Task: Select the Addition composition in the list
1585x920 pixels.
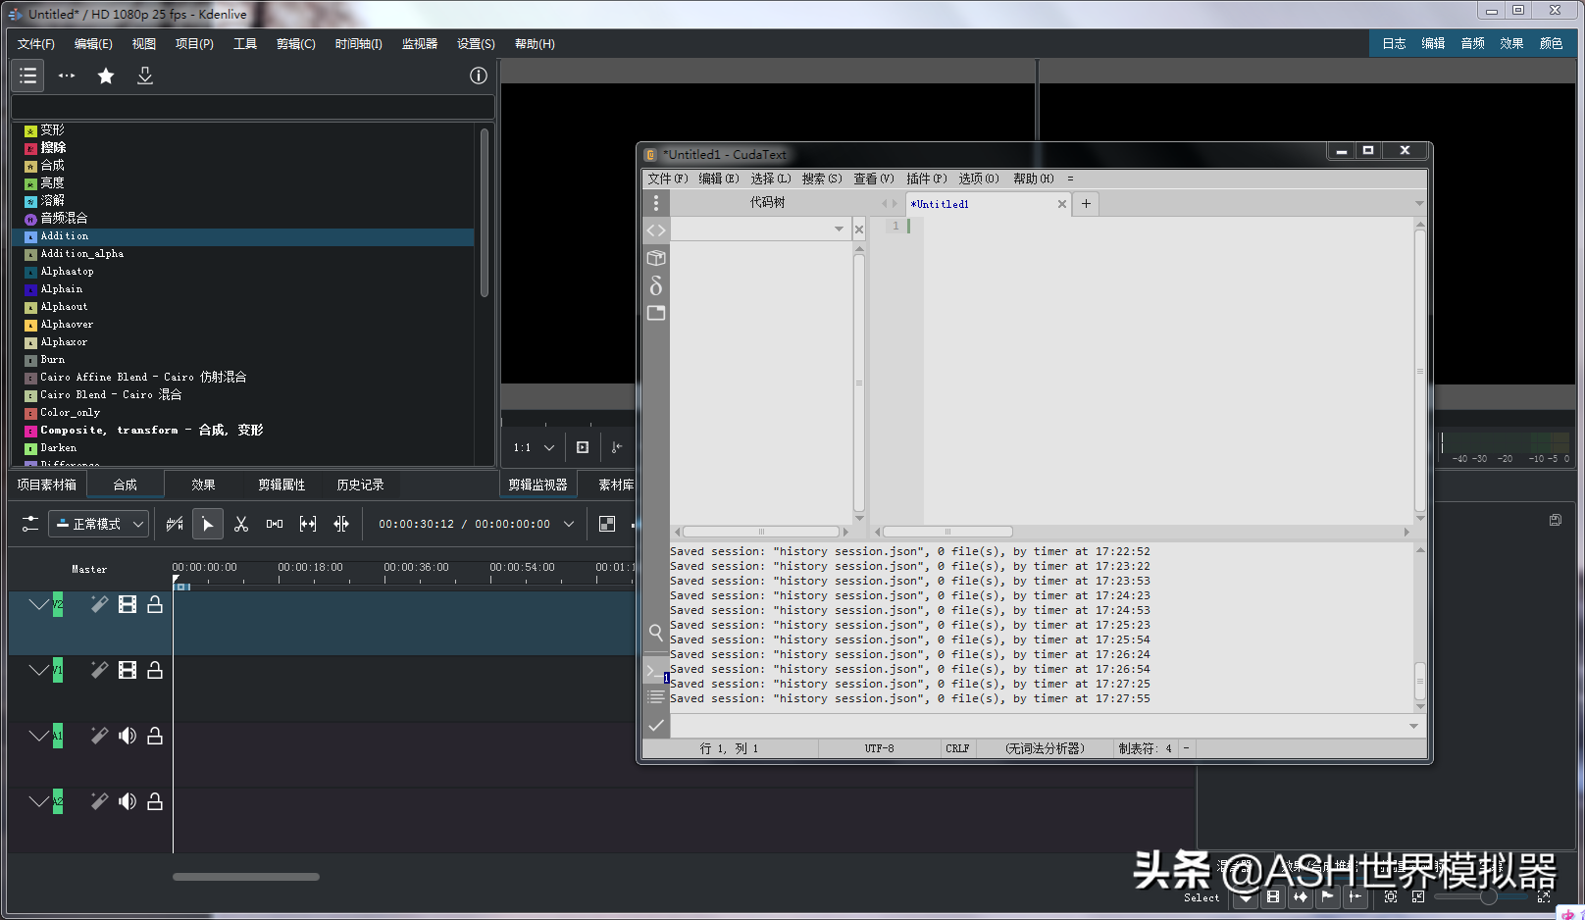Action: point(242,236)
